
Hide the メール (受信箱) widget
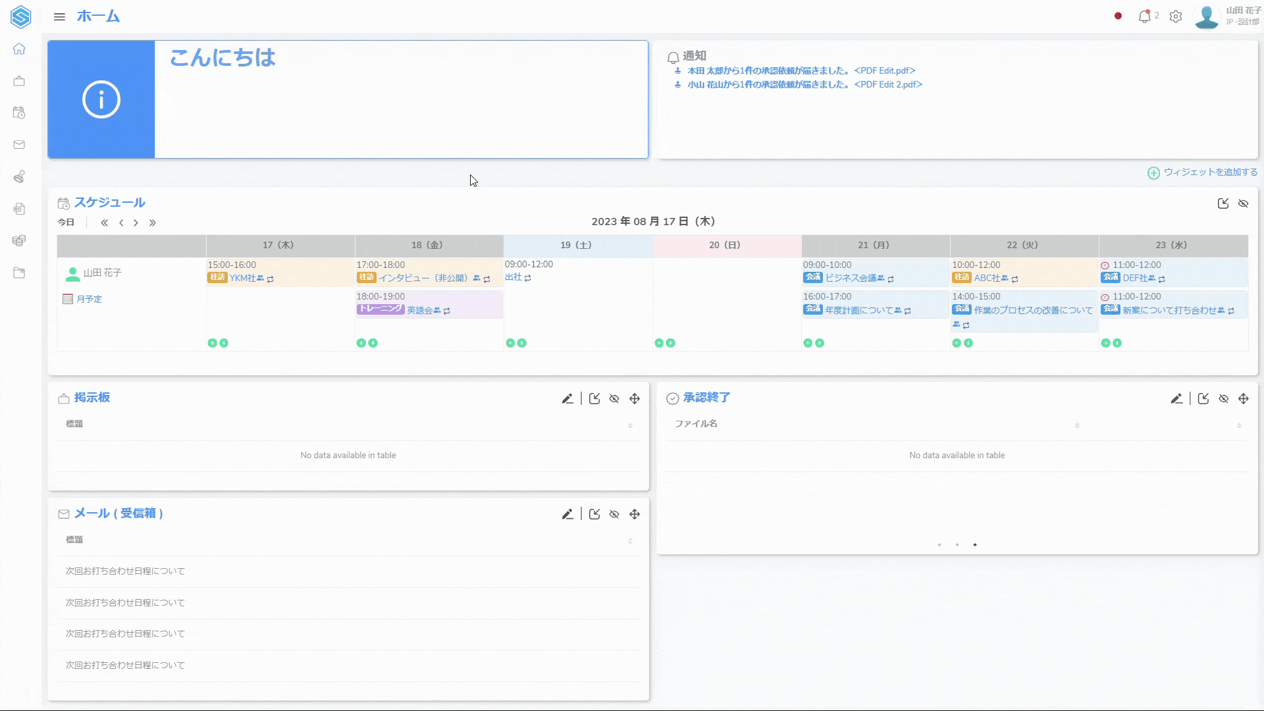614,514
